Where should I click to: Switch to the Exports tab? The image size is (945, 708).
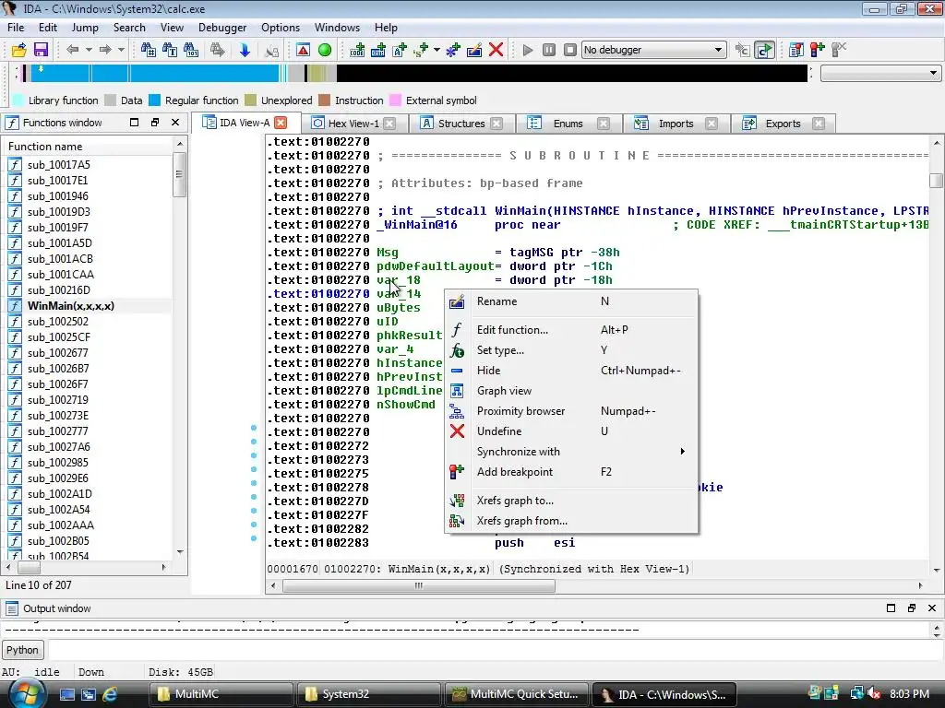[x=783, y=124]
